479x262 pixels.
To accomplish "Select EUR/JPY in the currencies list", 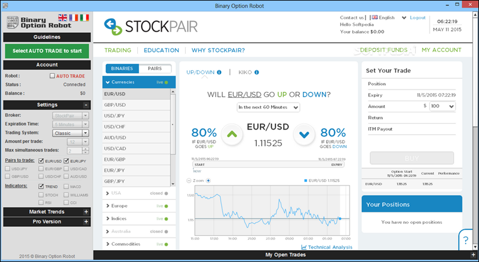I will point(136,171).
